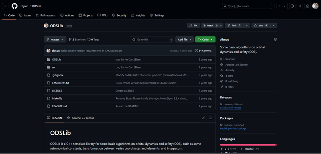The height and width of the screenshot is (154, 321).
Task: Click the search bar field
Action: coord(247,6)
